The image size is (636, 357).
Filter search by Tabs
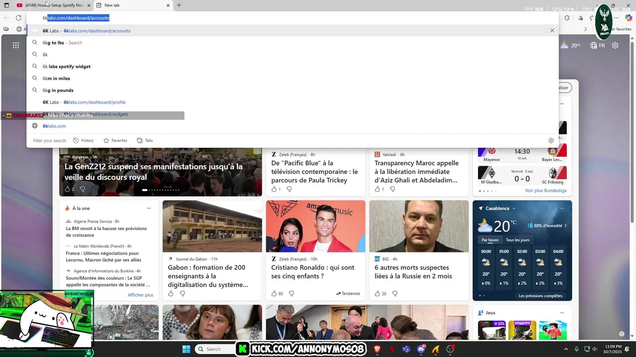pos(145,140)
